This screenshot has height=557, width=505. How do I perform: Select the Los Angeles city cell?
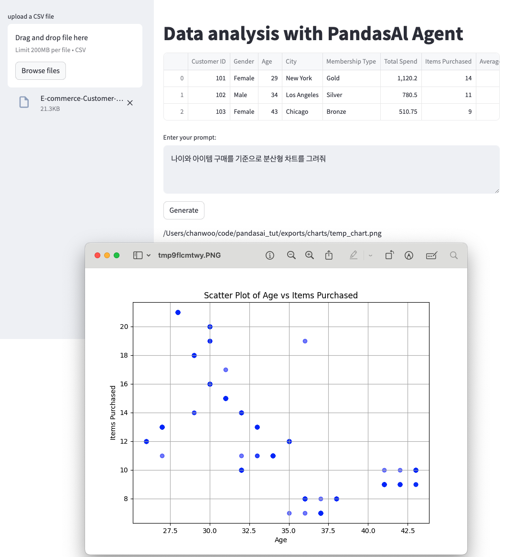click(x=302, y=95)
